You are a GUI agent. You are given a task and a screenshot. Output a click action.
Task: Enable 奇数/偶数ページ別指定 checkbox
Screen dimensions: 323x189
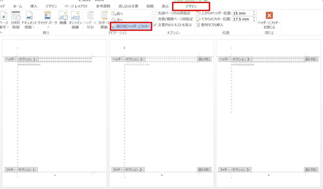[155, 19]
